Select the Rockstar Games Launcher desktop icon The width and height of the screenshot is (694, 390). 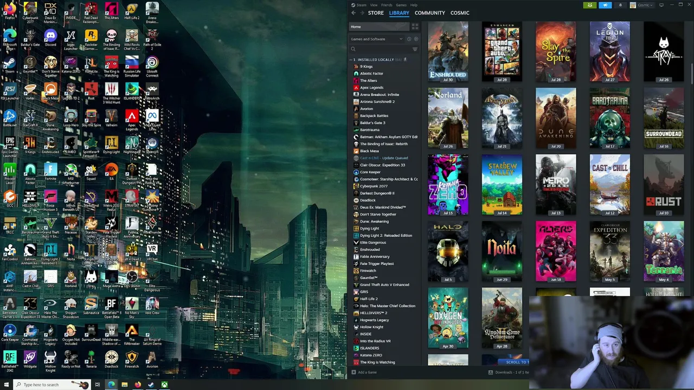click(91, 38)
